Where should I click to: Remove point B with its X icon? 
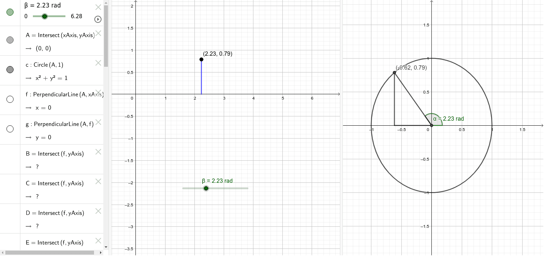click(98, 152)
